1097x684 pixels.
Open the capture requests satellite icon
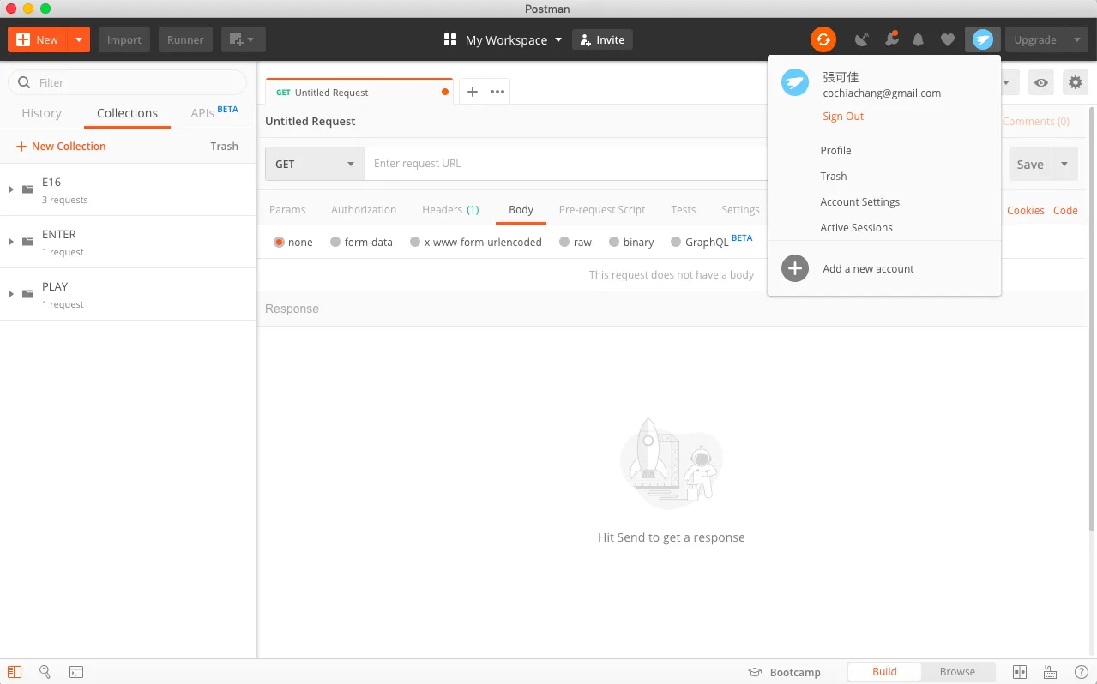coord(862,39)
